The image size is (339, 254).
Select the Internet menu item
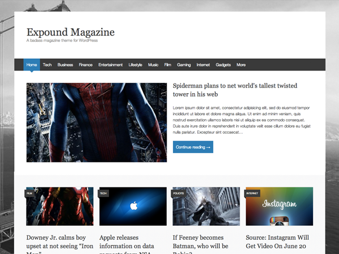click(x=203, y=65)
